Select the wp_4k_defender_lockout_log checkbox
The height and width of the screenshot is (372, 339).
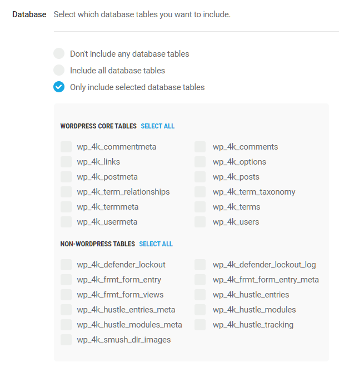[201, 265]
